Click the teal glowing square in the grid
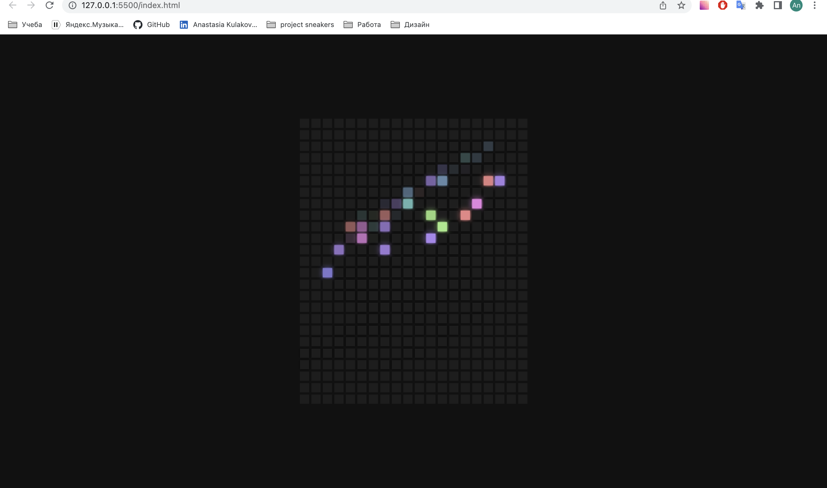 click(408, 203)
